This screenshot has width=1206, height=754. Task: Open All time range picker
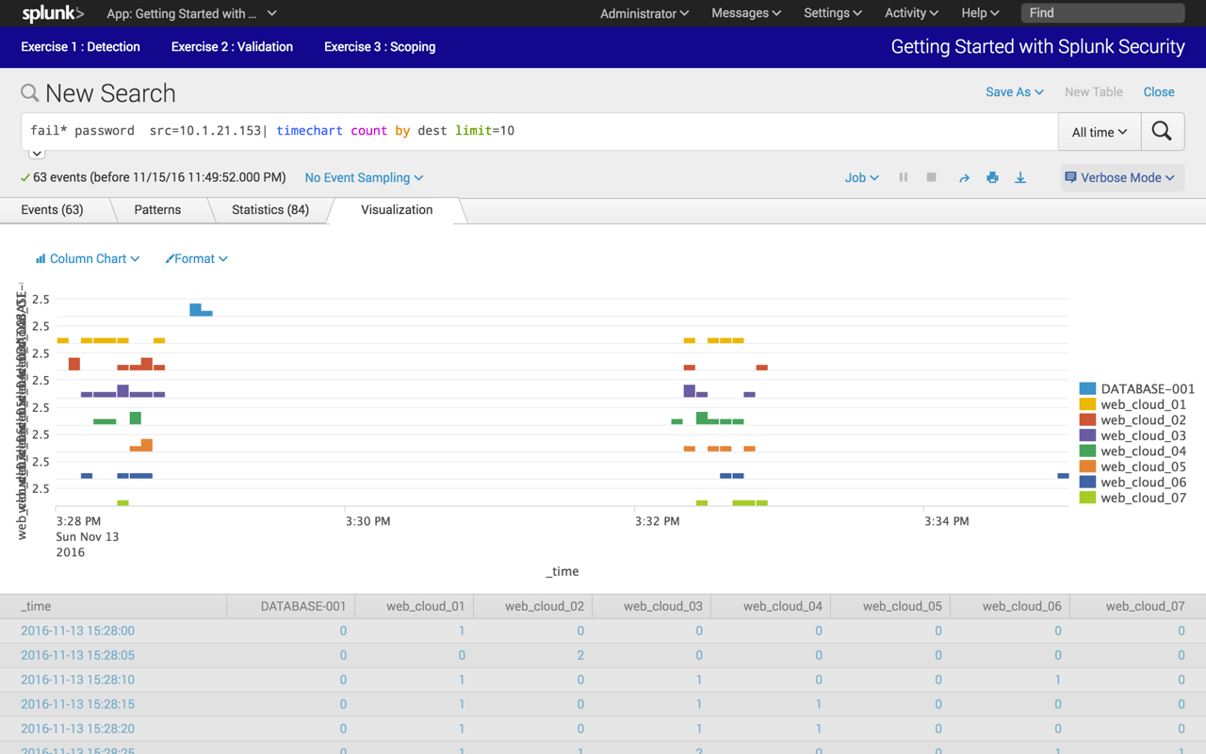tap(1100, 132)
